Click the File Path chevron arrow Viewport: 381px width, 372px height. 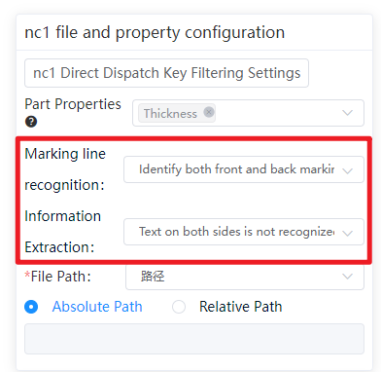(347, 277)
